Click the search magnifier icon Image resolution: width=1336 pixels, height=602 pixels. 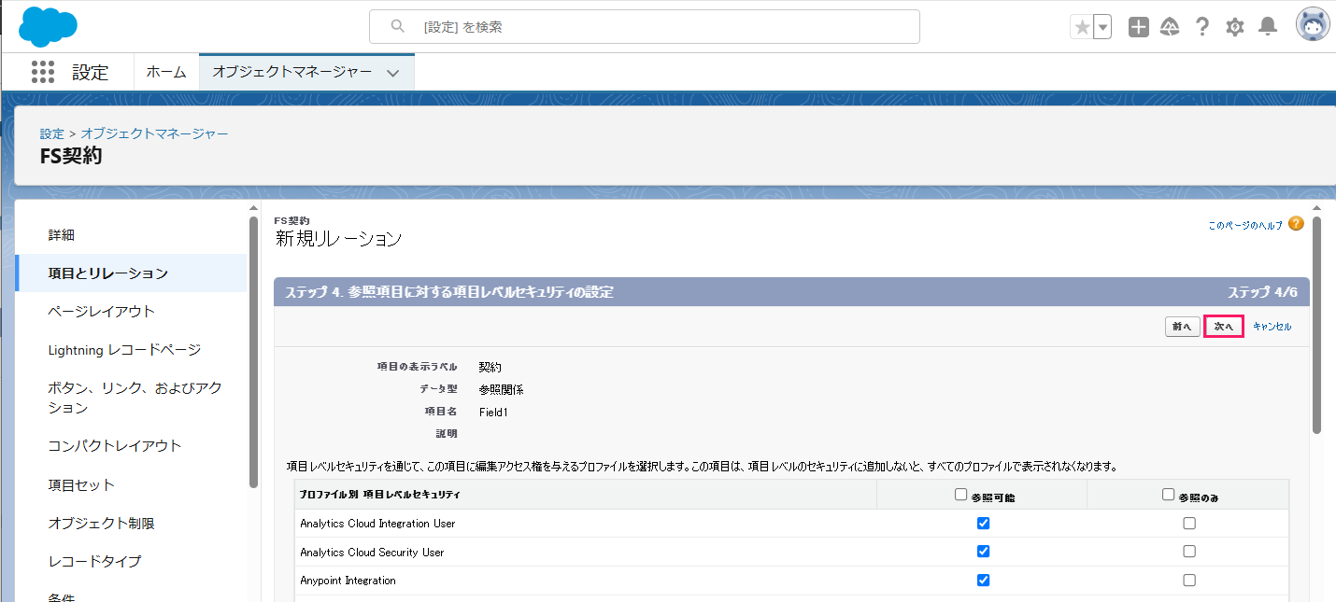[397, 27]
